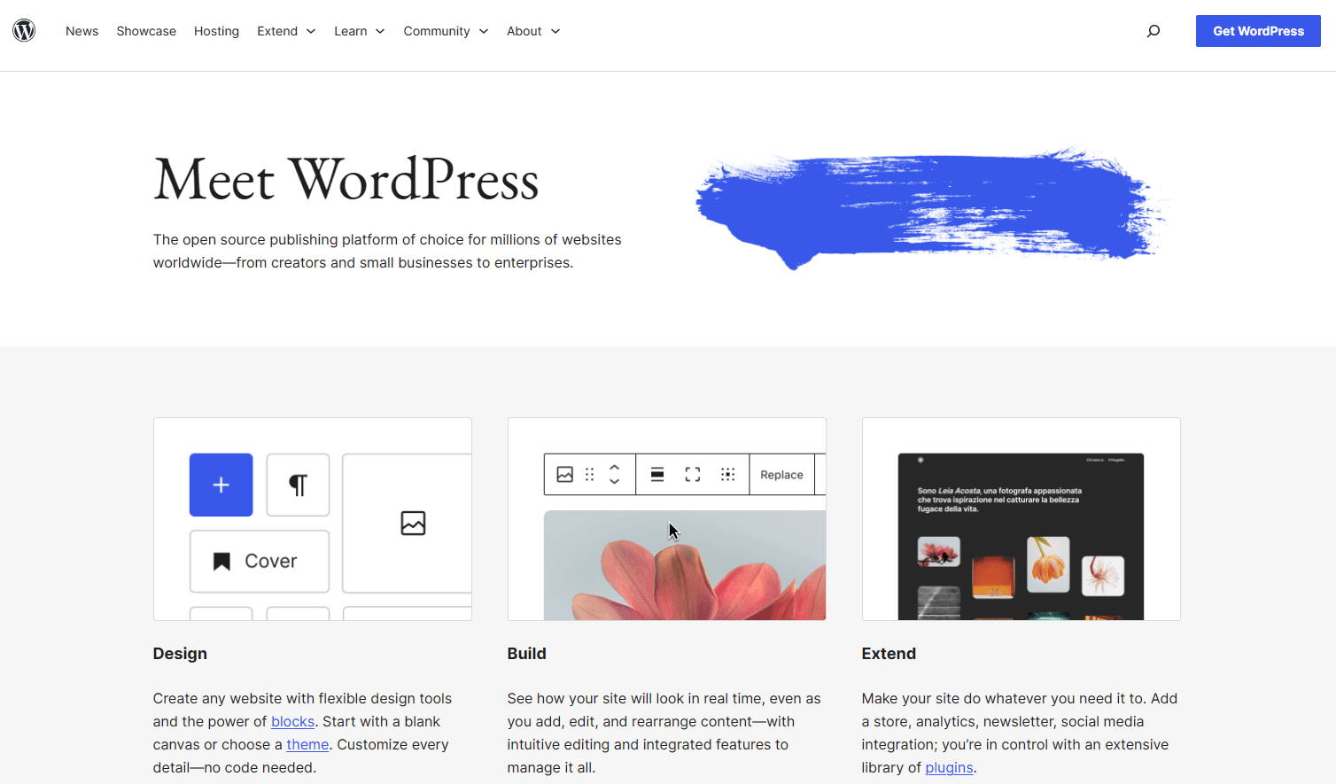
Task: Click the duotone filter icon in Build toolbar
Action: pyautogui.click(x=728, y=474)
